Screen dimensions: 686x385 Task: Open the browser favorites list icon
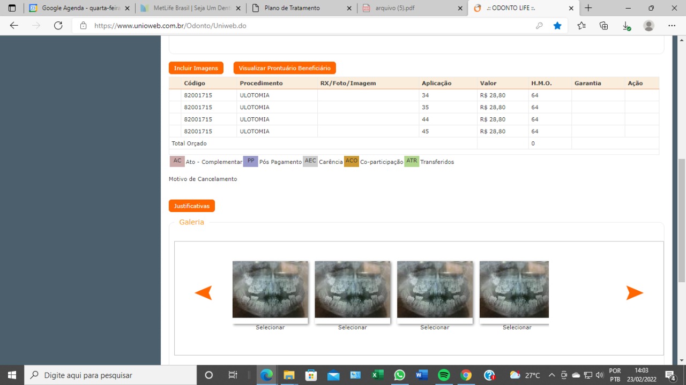click(581, 25)
